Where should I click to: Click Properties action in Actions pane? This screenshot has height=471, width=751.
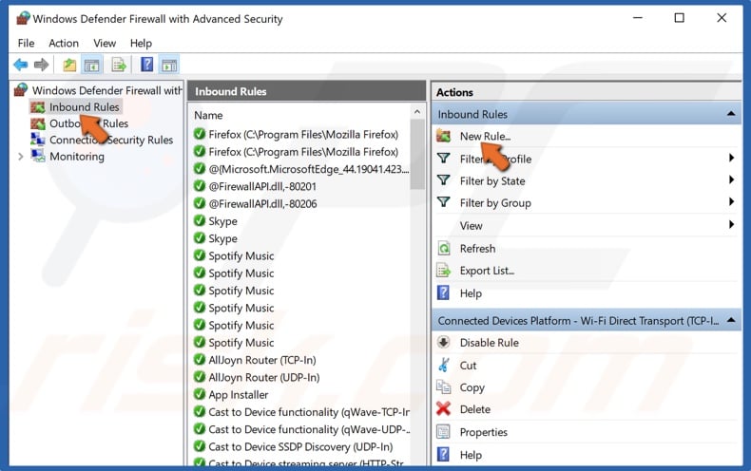(483, 432)
